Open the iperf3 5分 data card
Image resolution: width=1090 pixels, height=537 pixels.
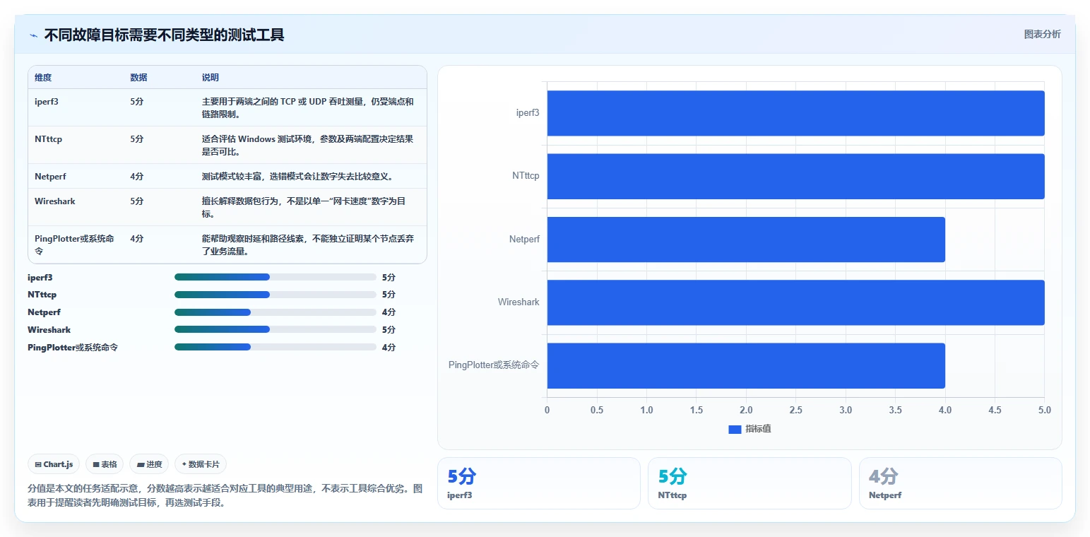pos(539,483)
